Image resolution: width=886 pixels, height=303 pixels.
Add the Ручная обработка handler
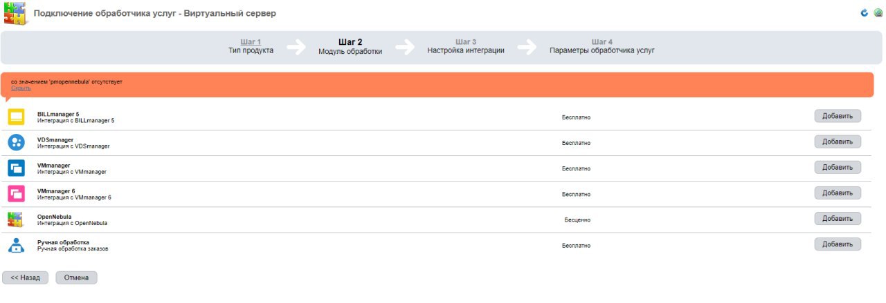click(838, 244)
